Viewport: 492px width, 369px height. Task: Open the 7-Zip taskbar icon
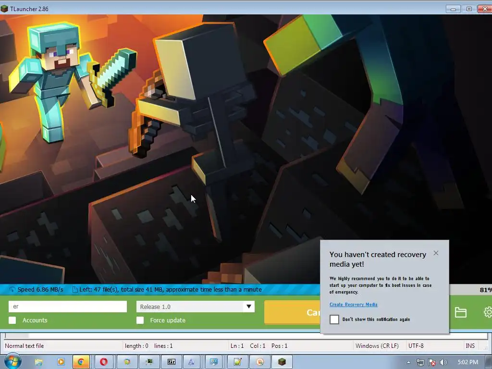click(x=172, y=362)
